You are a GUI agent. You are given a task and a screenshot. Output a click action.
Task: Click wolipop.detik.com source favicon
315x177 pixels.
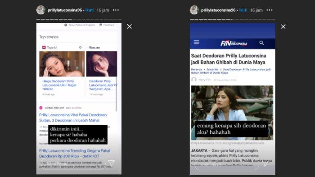pyautogui.click(x=41, y=108)
